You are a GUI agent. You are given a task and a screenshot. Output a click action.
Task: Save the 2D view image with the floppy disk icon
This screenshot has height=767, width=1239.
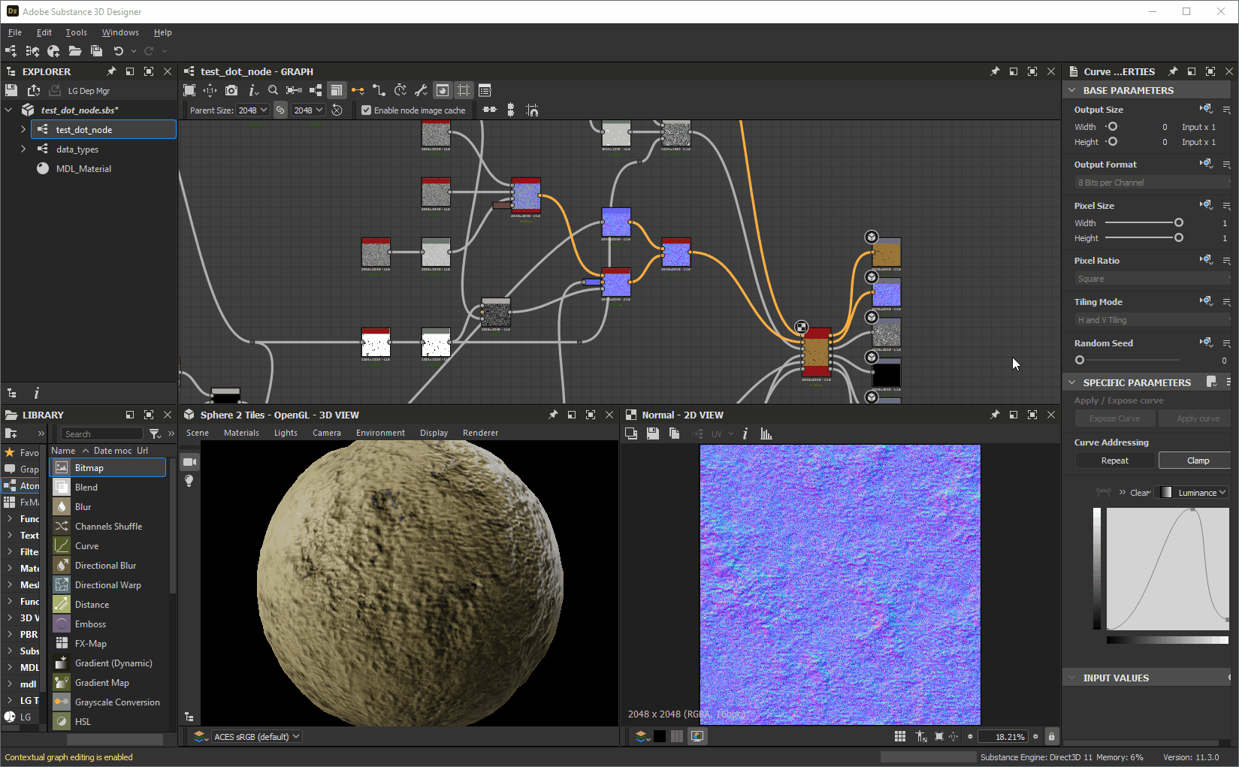652,433
